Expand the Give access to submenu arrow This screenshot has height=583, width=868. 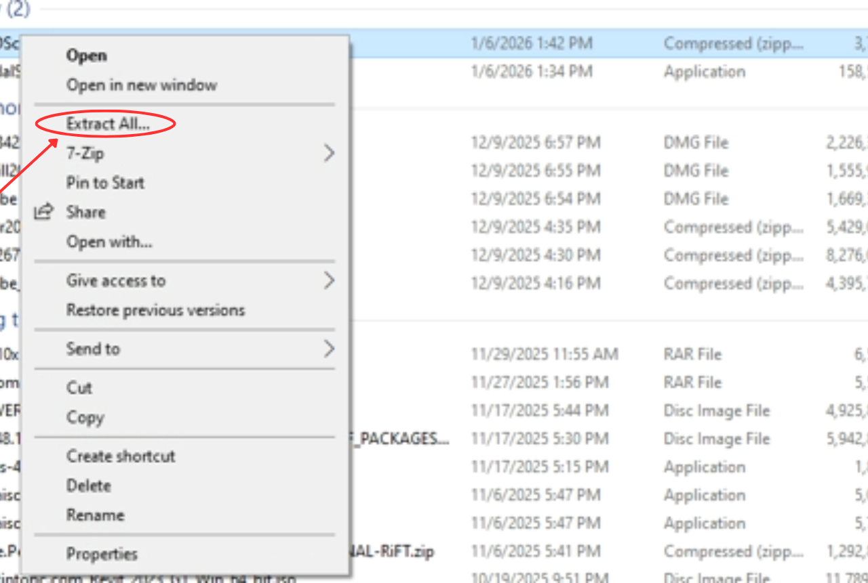pos(329,280)
